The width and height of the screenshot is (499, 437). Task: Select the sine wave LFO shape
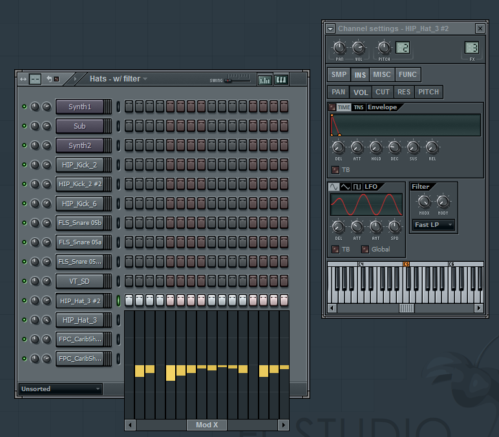(334, 187)
